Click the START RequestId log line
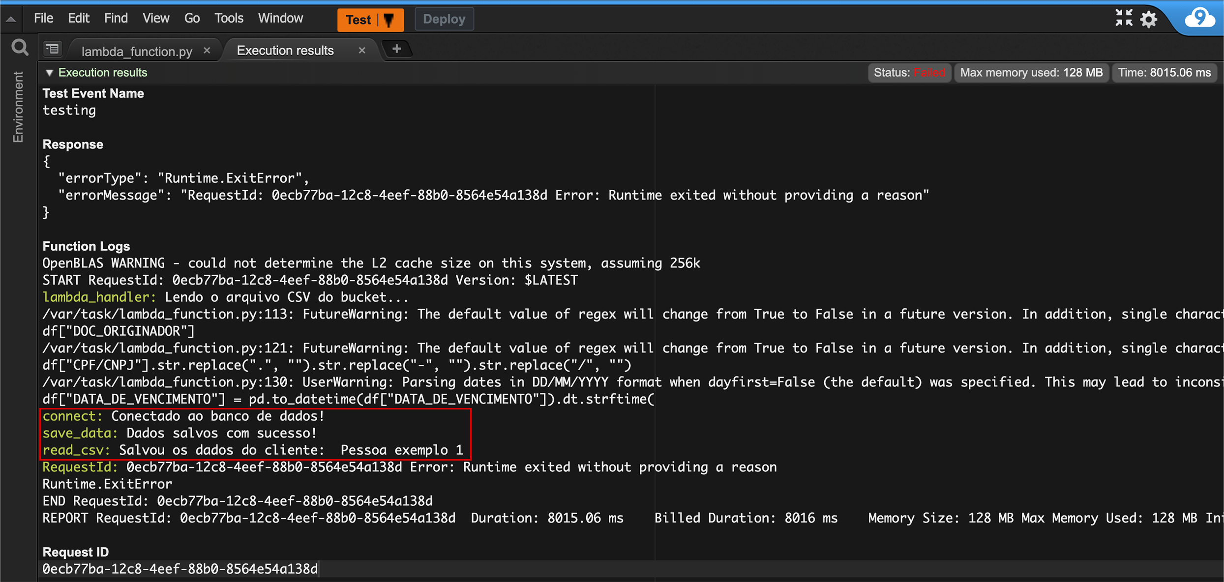Viewport: 1224px width, 582px height. (x=310, y=280)
